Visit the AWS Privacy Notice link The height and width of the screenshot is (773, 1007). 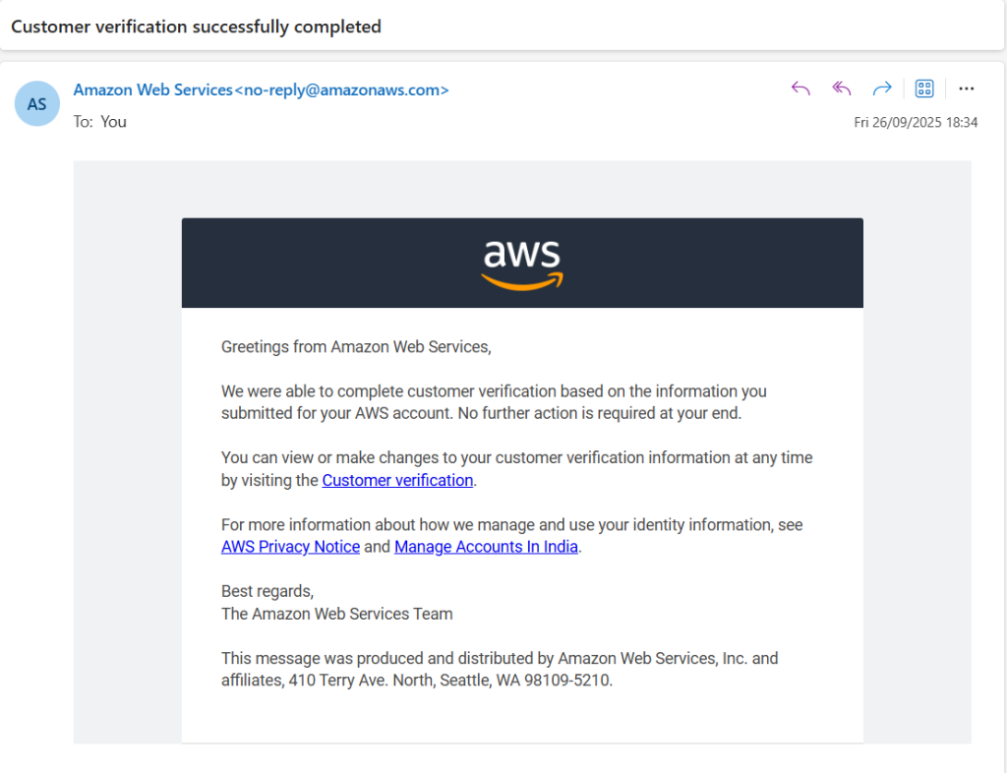pyautogui.click(x=290, y=547)
